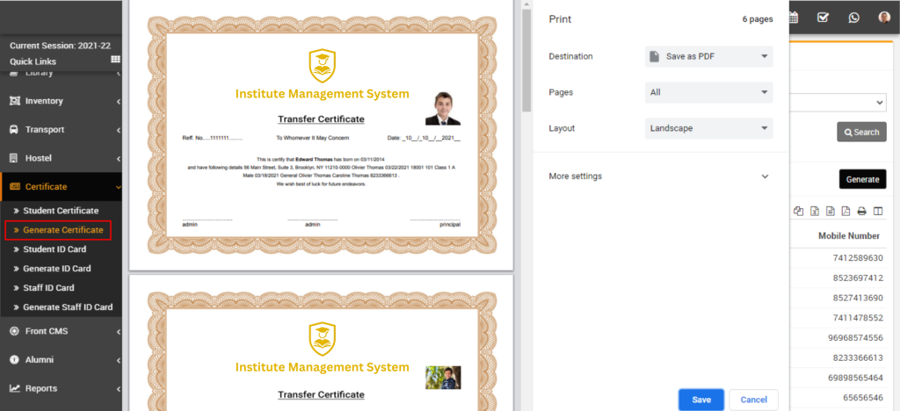Open the task checklist icon
This screenshot has height=411, width=900.
(823, 17)
